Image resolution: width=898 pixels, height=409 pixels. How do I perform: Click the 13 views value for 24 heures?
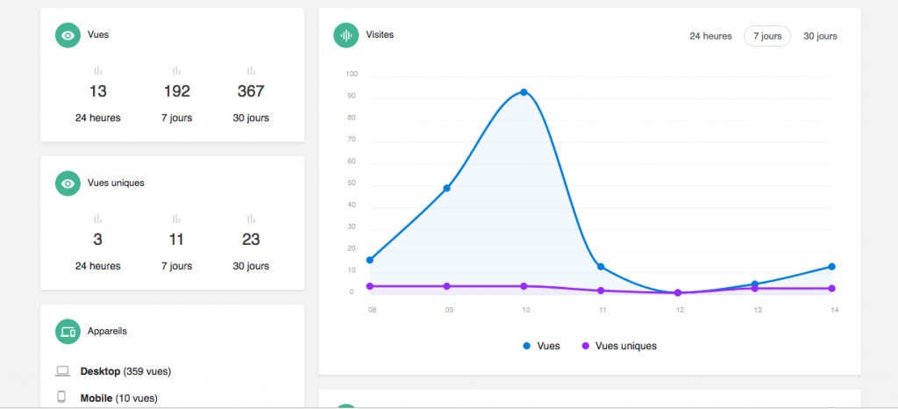point(98,91)
